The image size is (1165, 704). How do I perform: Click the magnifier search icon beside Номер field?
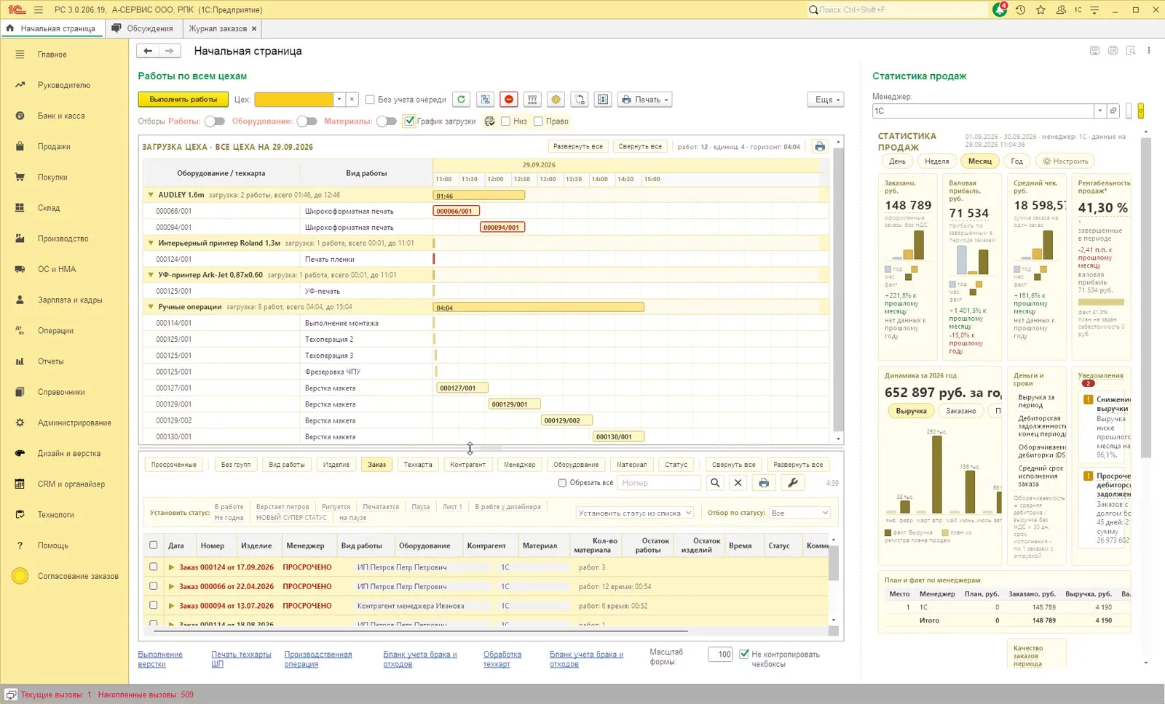tap(715, 483)
